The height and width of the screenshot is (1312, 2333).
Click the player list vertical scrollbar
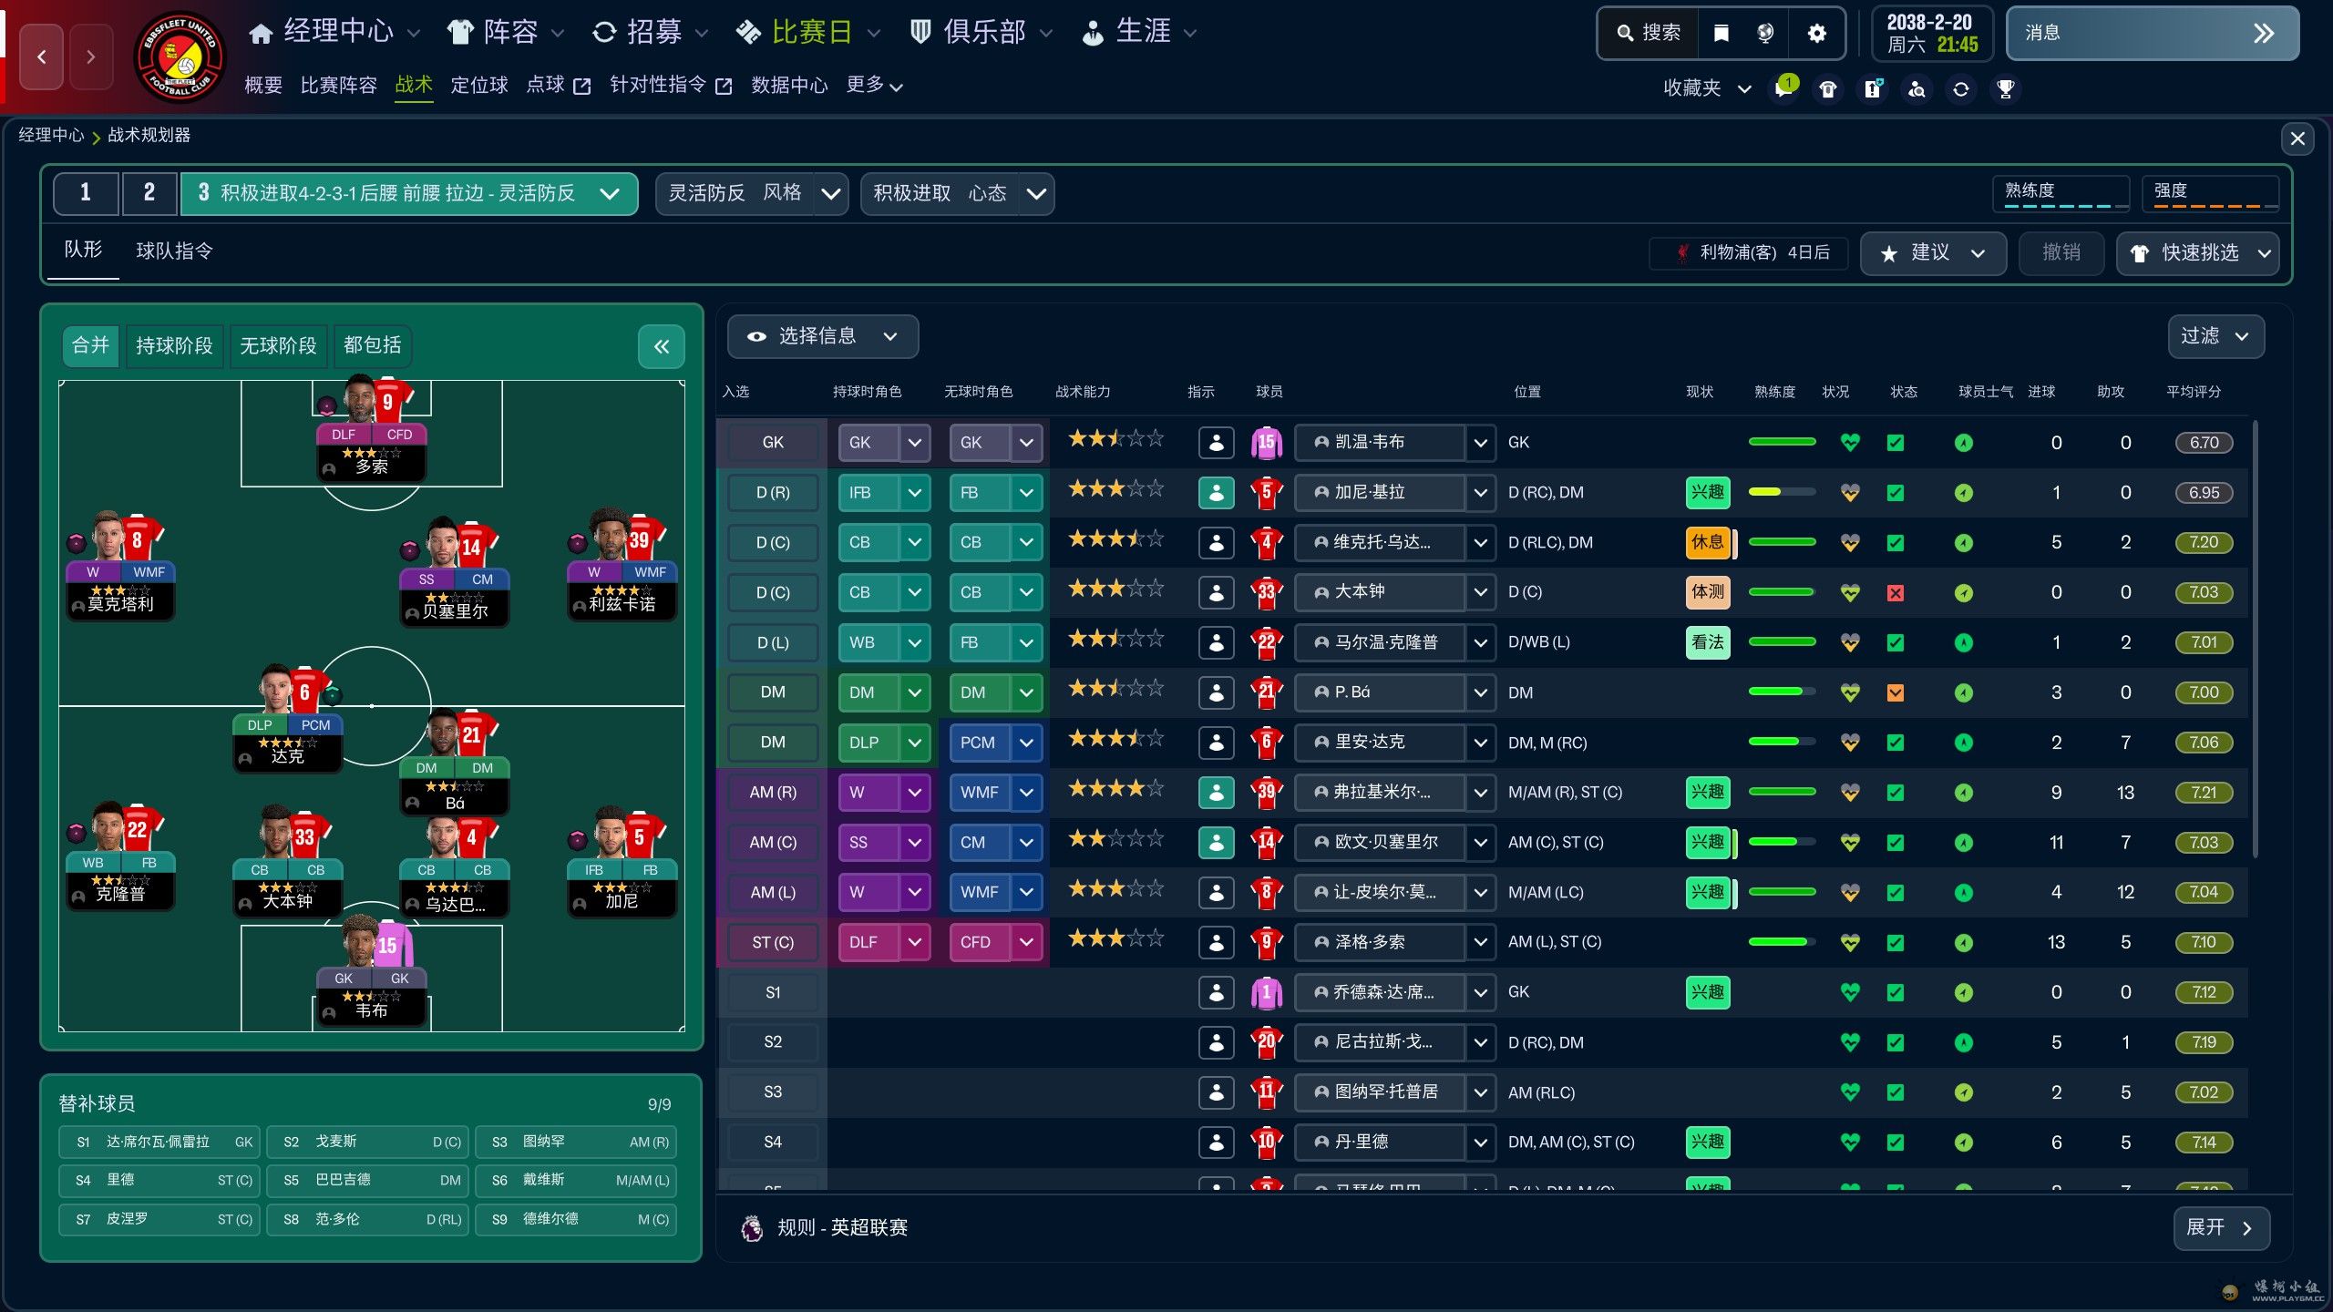[2256, 639]
